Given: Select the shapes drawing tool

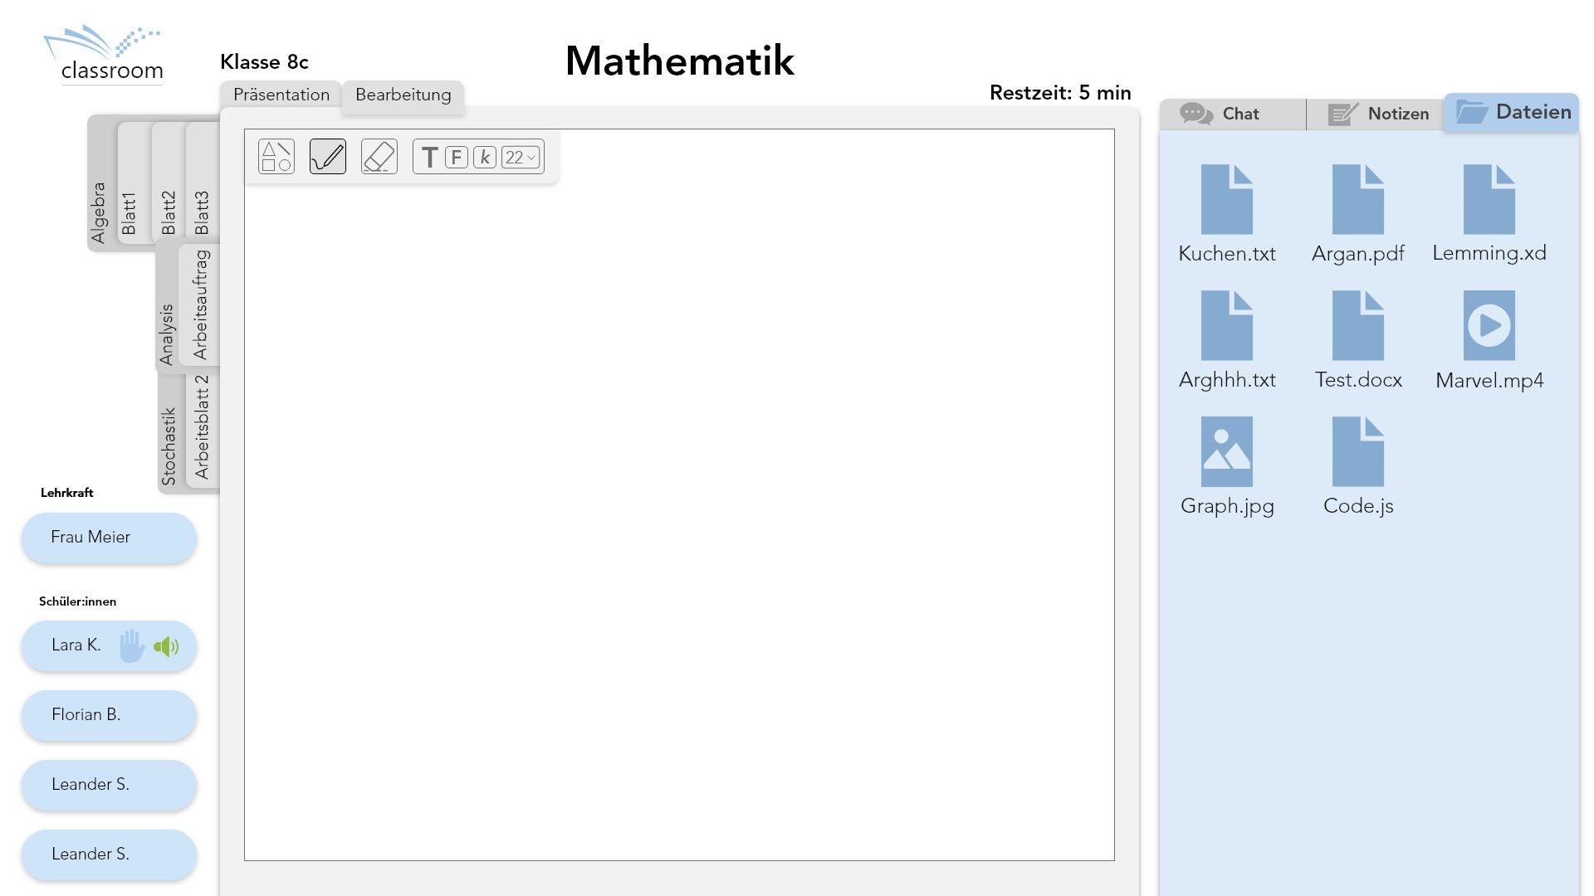Looking at the screenshot, I should coord(276,157).
